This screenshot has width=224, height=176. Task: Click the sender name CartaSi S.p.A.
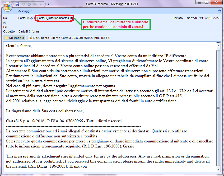coord(26,18)
